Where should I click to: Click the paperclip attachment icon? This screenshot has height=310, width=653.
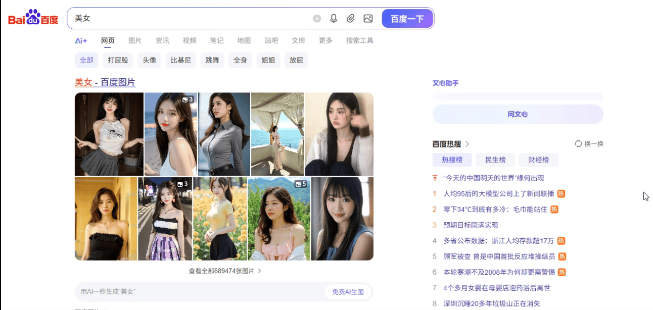(350, 18)
